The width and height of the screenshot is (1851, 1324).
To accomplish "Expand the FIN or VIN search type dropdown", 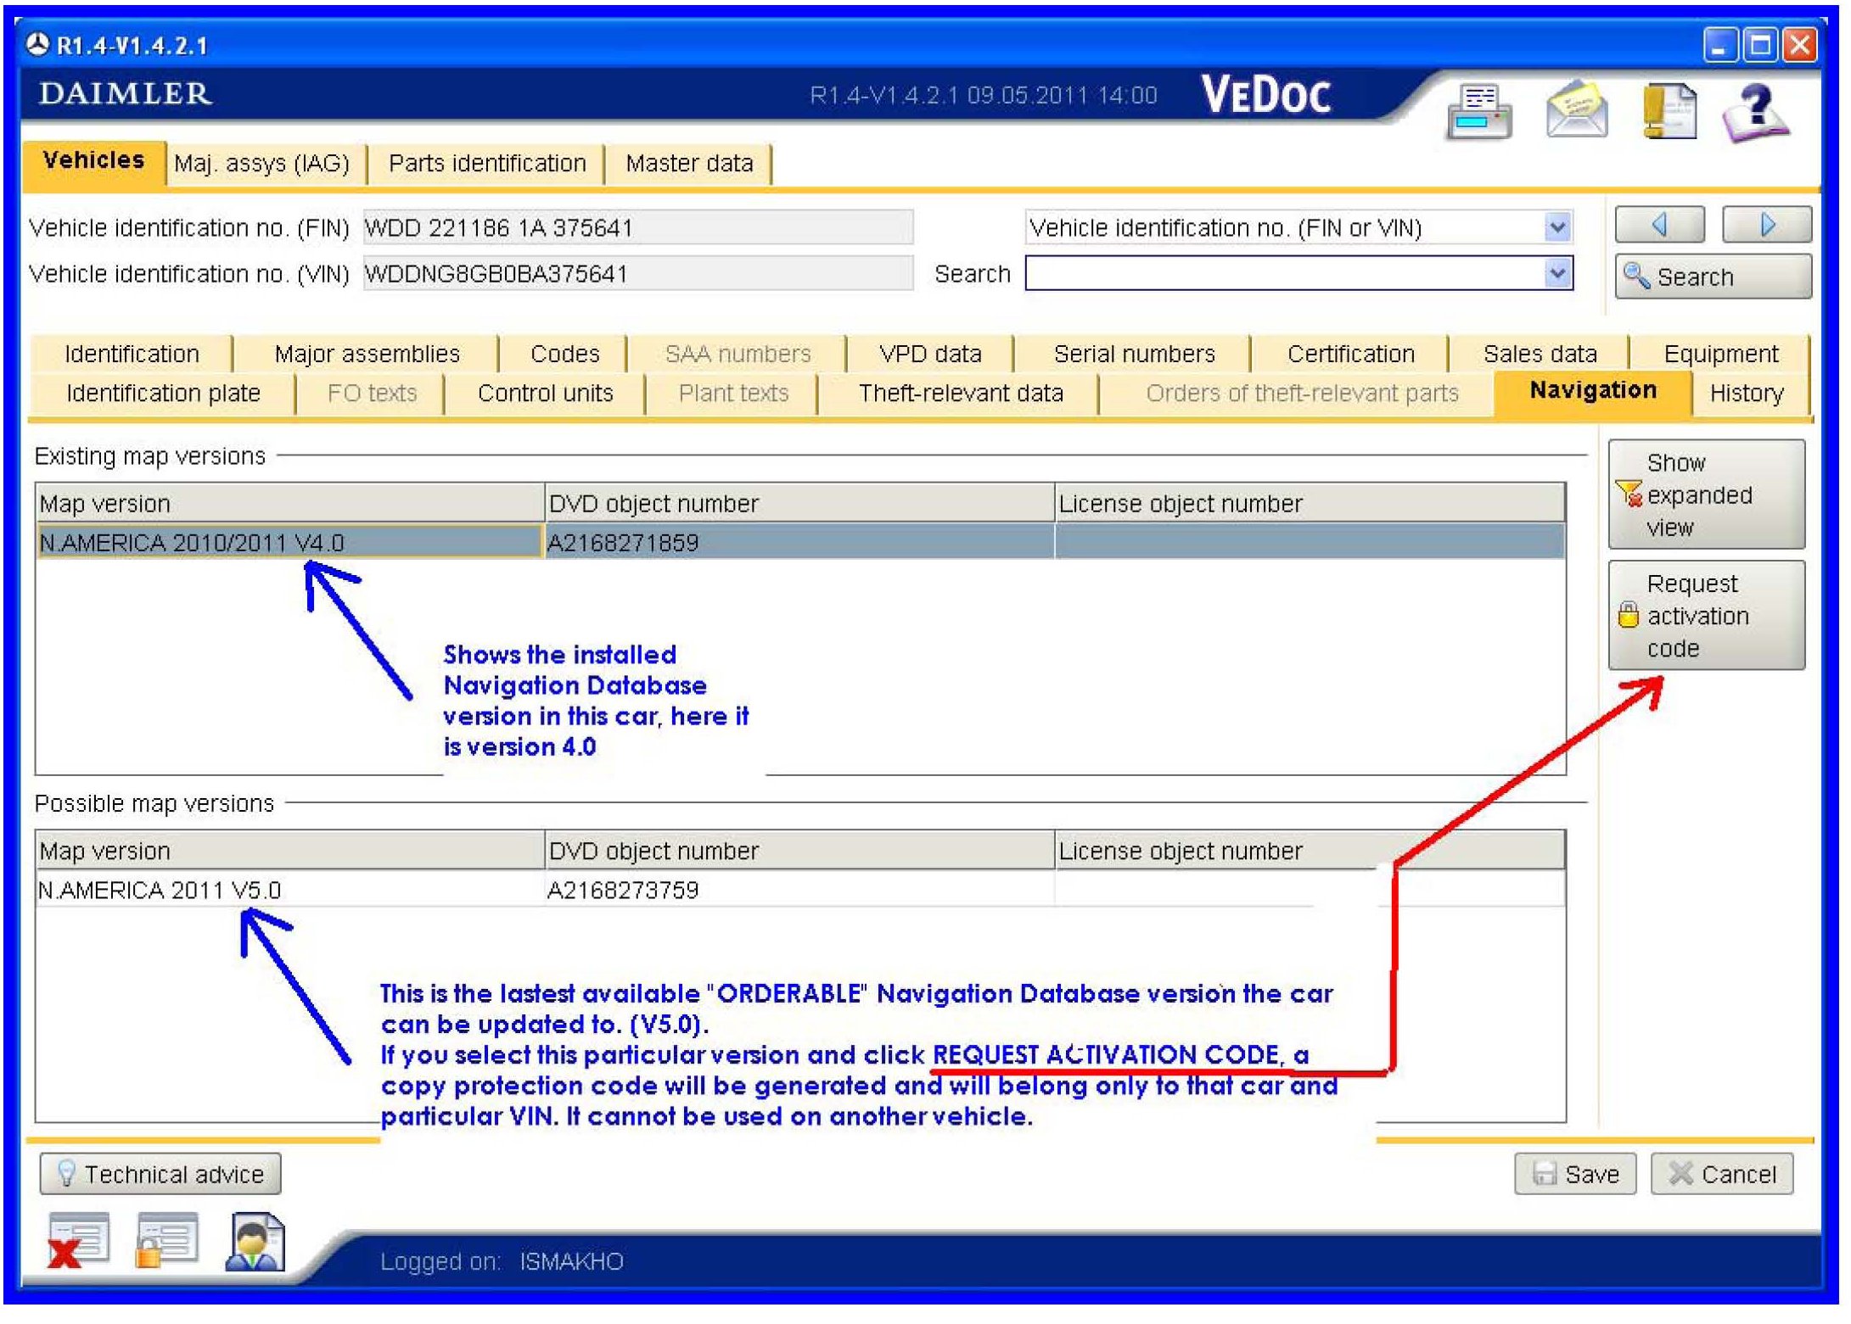I will point(1557,227).
